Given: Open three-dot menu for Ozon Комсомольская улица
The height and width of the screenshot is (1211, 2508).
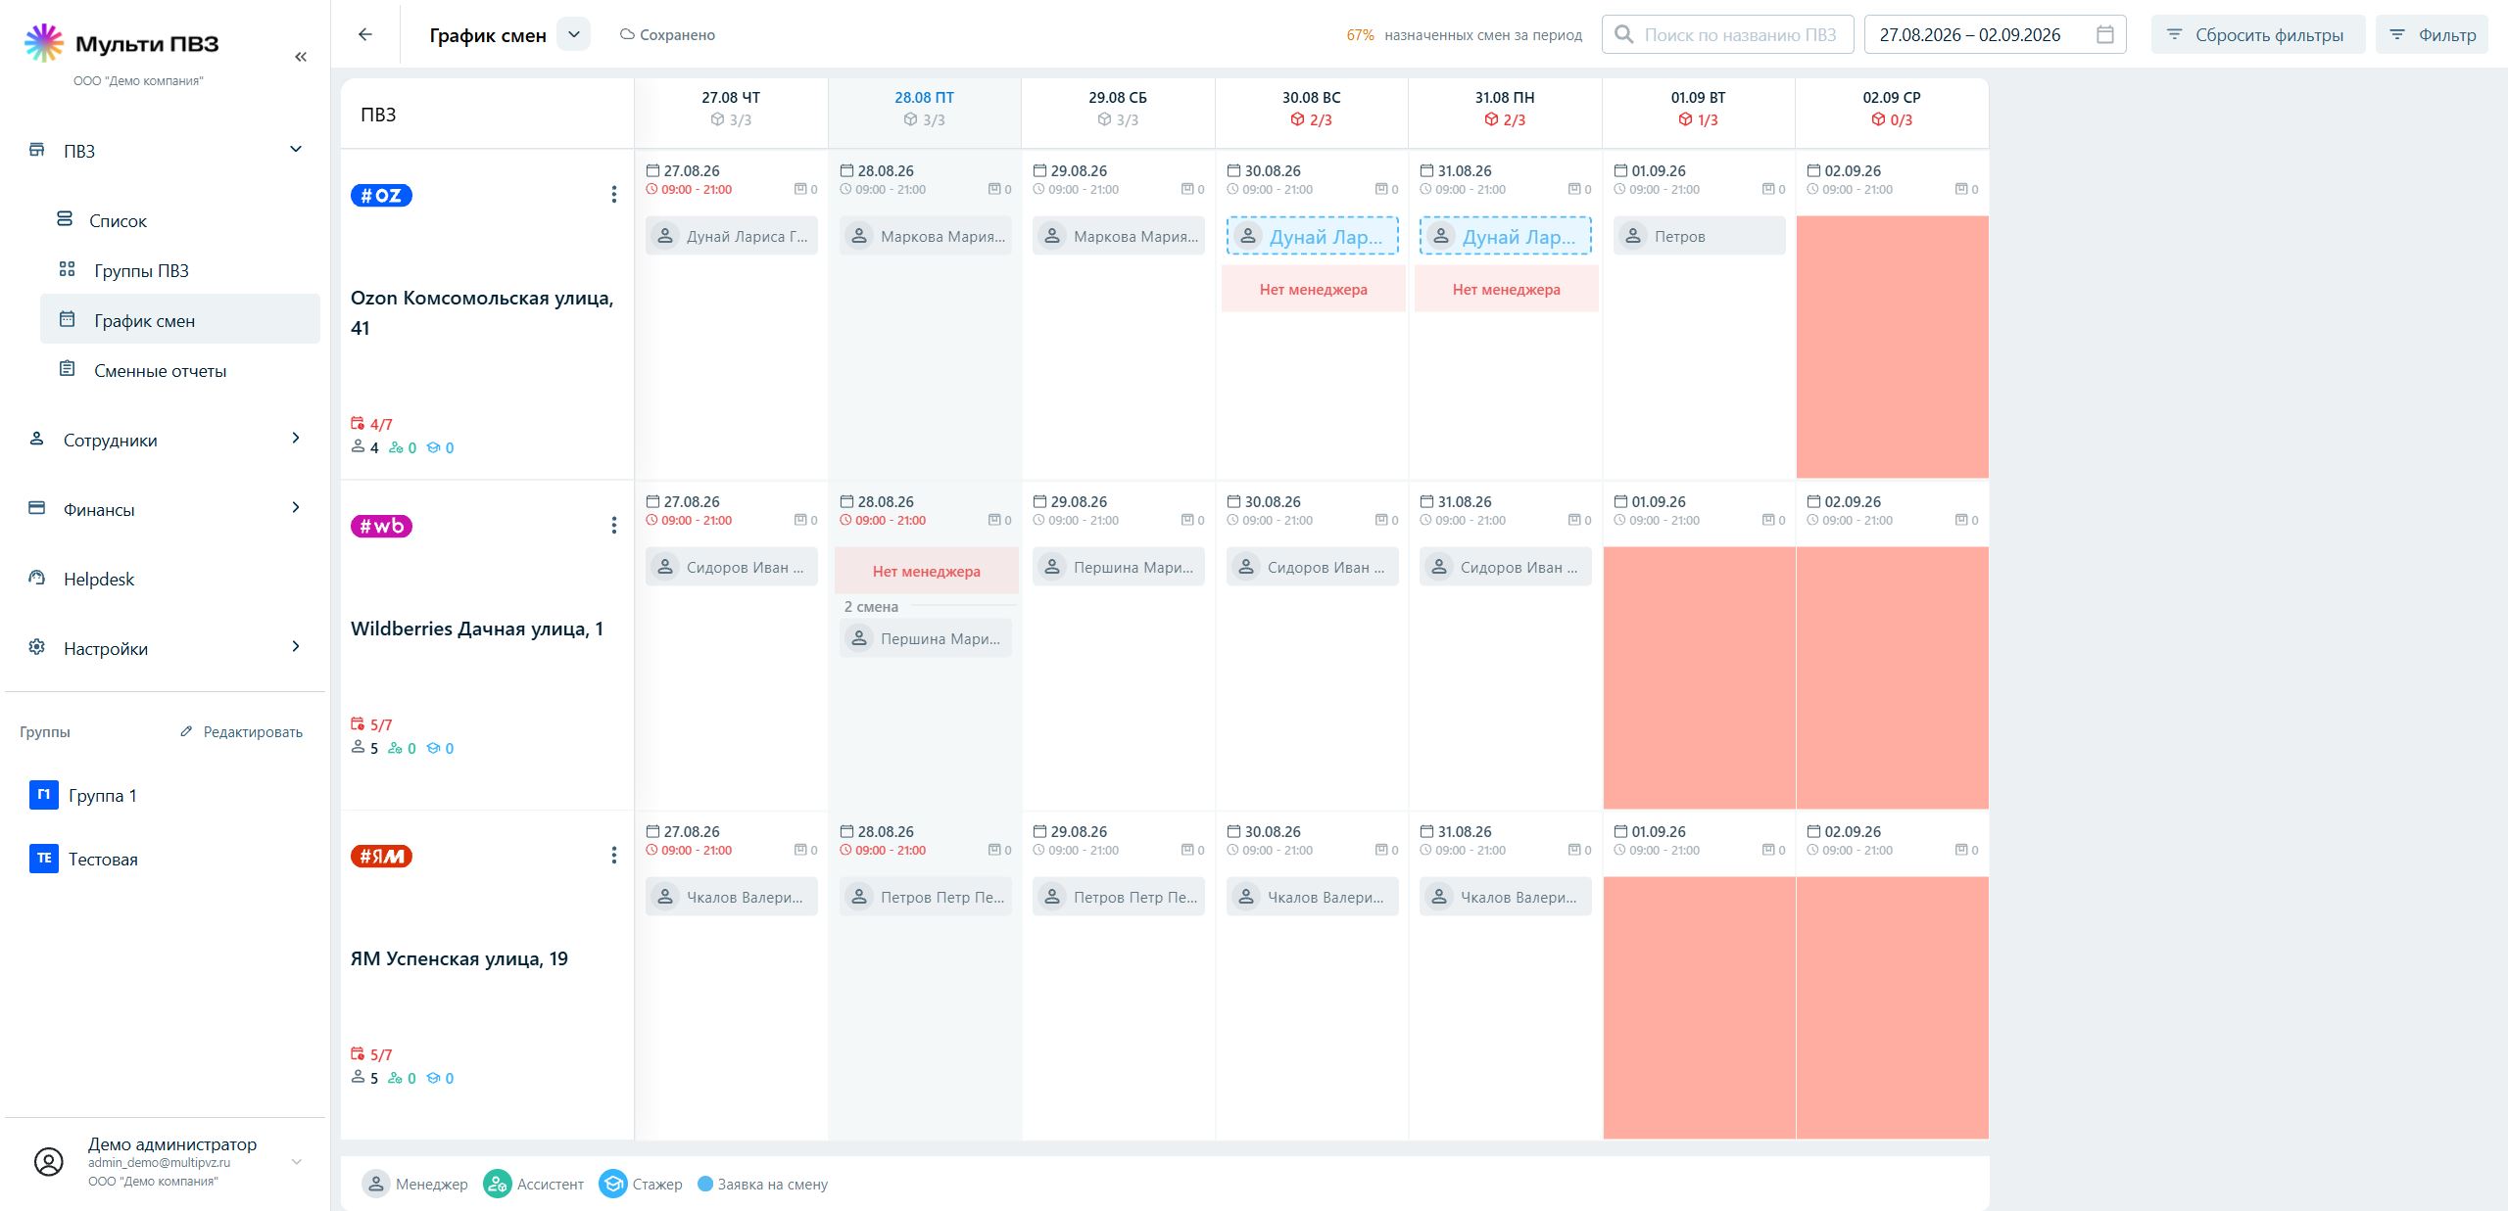Looking at the screenshot, I should pyautogui.click(x=614, y=195).
